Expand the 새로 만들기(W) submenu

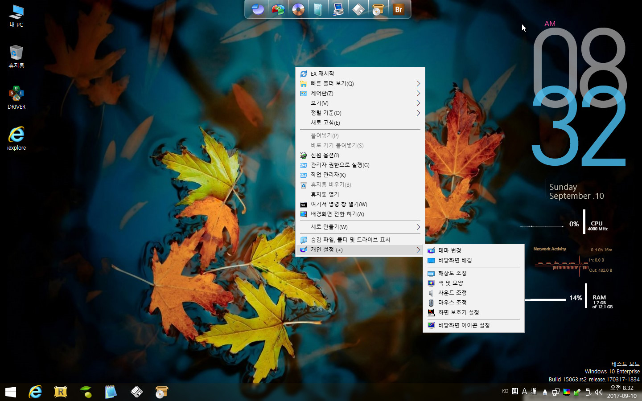click(x=360, y=227)
